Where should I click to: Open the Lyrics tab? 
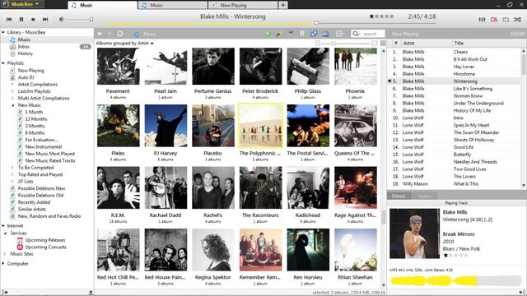click(425, 196)
